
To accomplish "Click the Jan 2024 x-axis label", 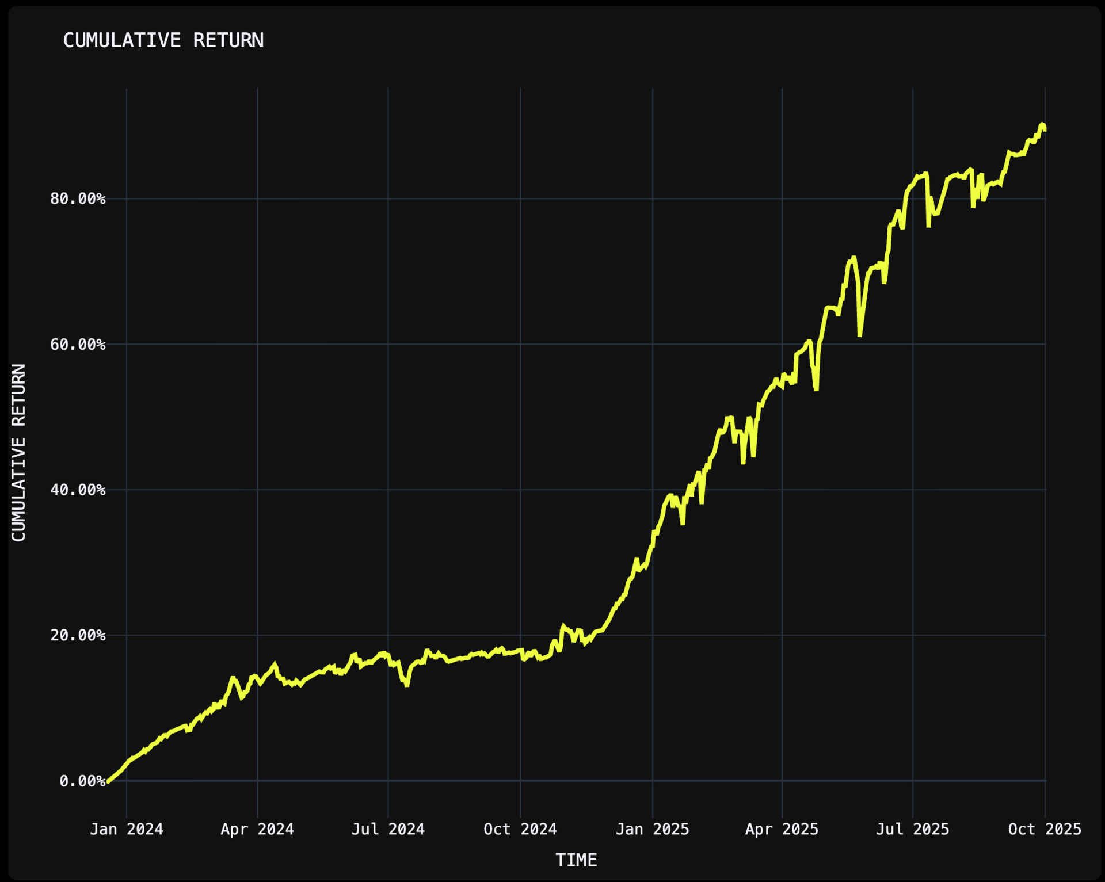I will click(x=127, y=829).
